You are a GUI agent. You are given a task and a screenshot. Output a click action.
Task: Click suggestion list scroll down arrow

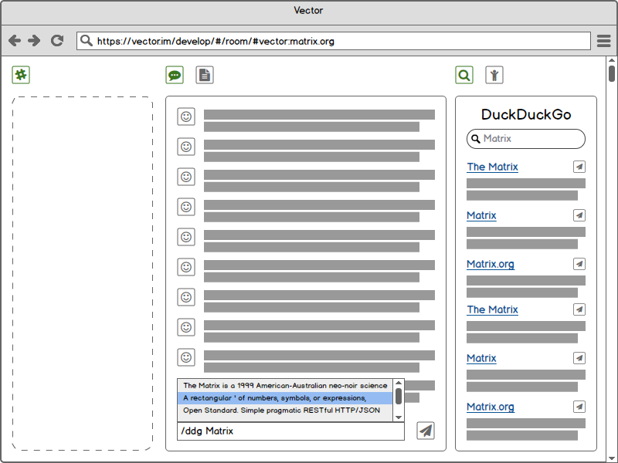point(399,417)
